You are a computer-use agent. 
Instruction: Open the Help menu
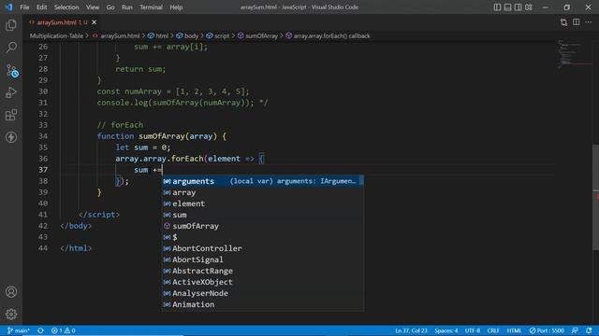[x=176, y=7]
